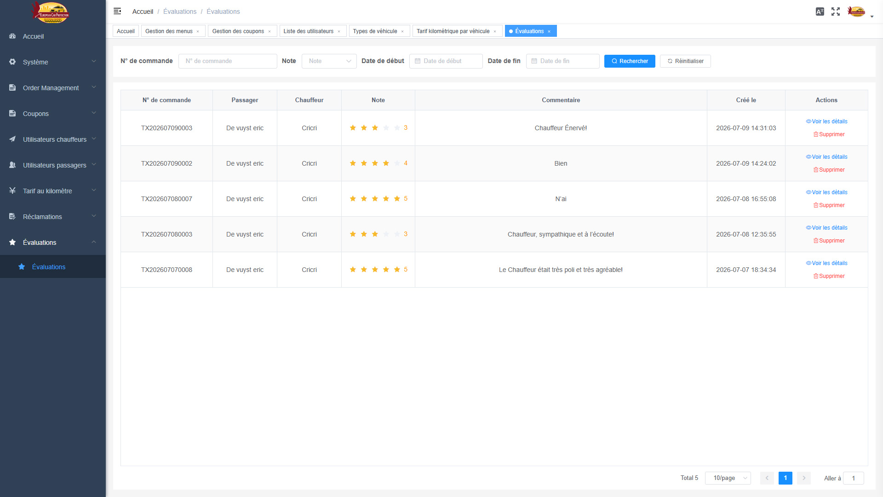883x497 pixels.
Task: Switch to the Accueil tab
Action: [x=126, y=31]
